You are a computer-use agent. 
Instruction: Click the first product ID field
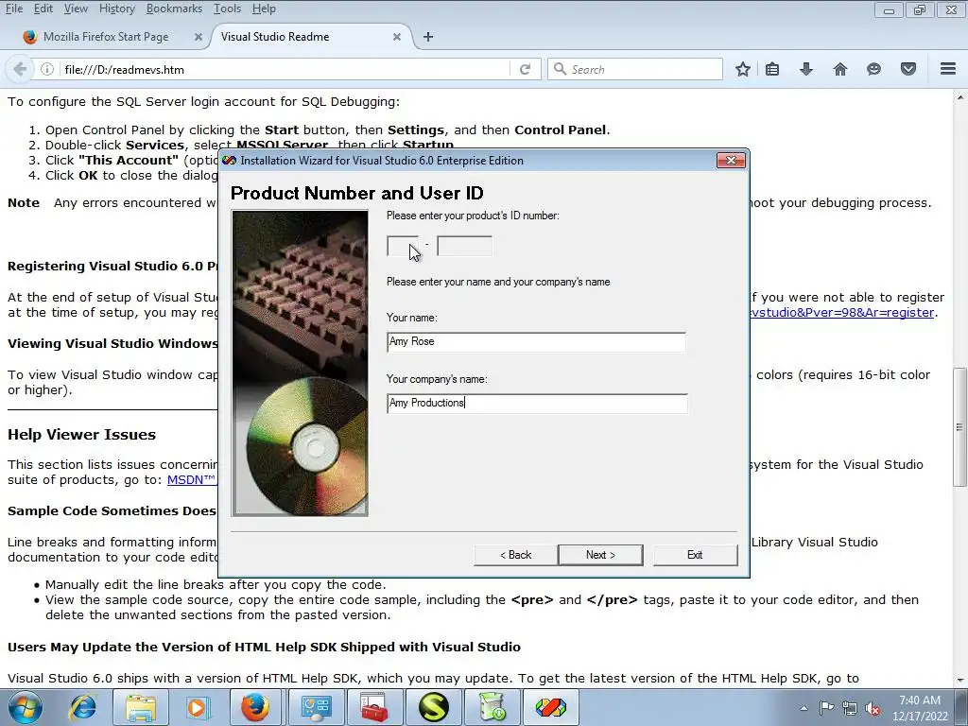[x=403, y=246]
